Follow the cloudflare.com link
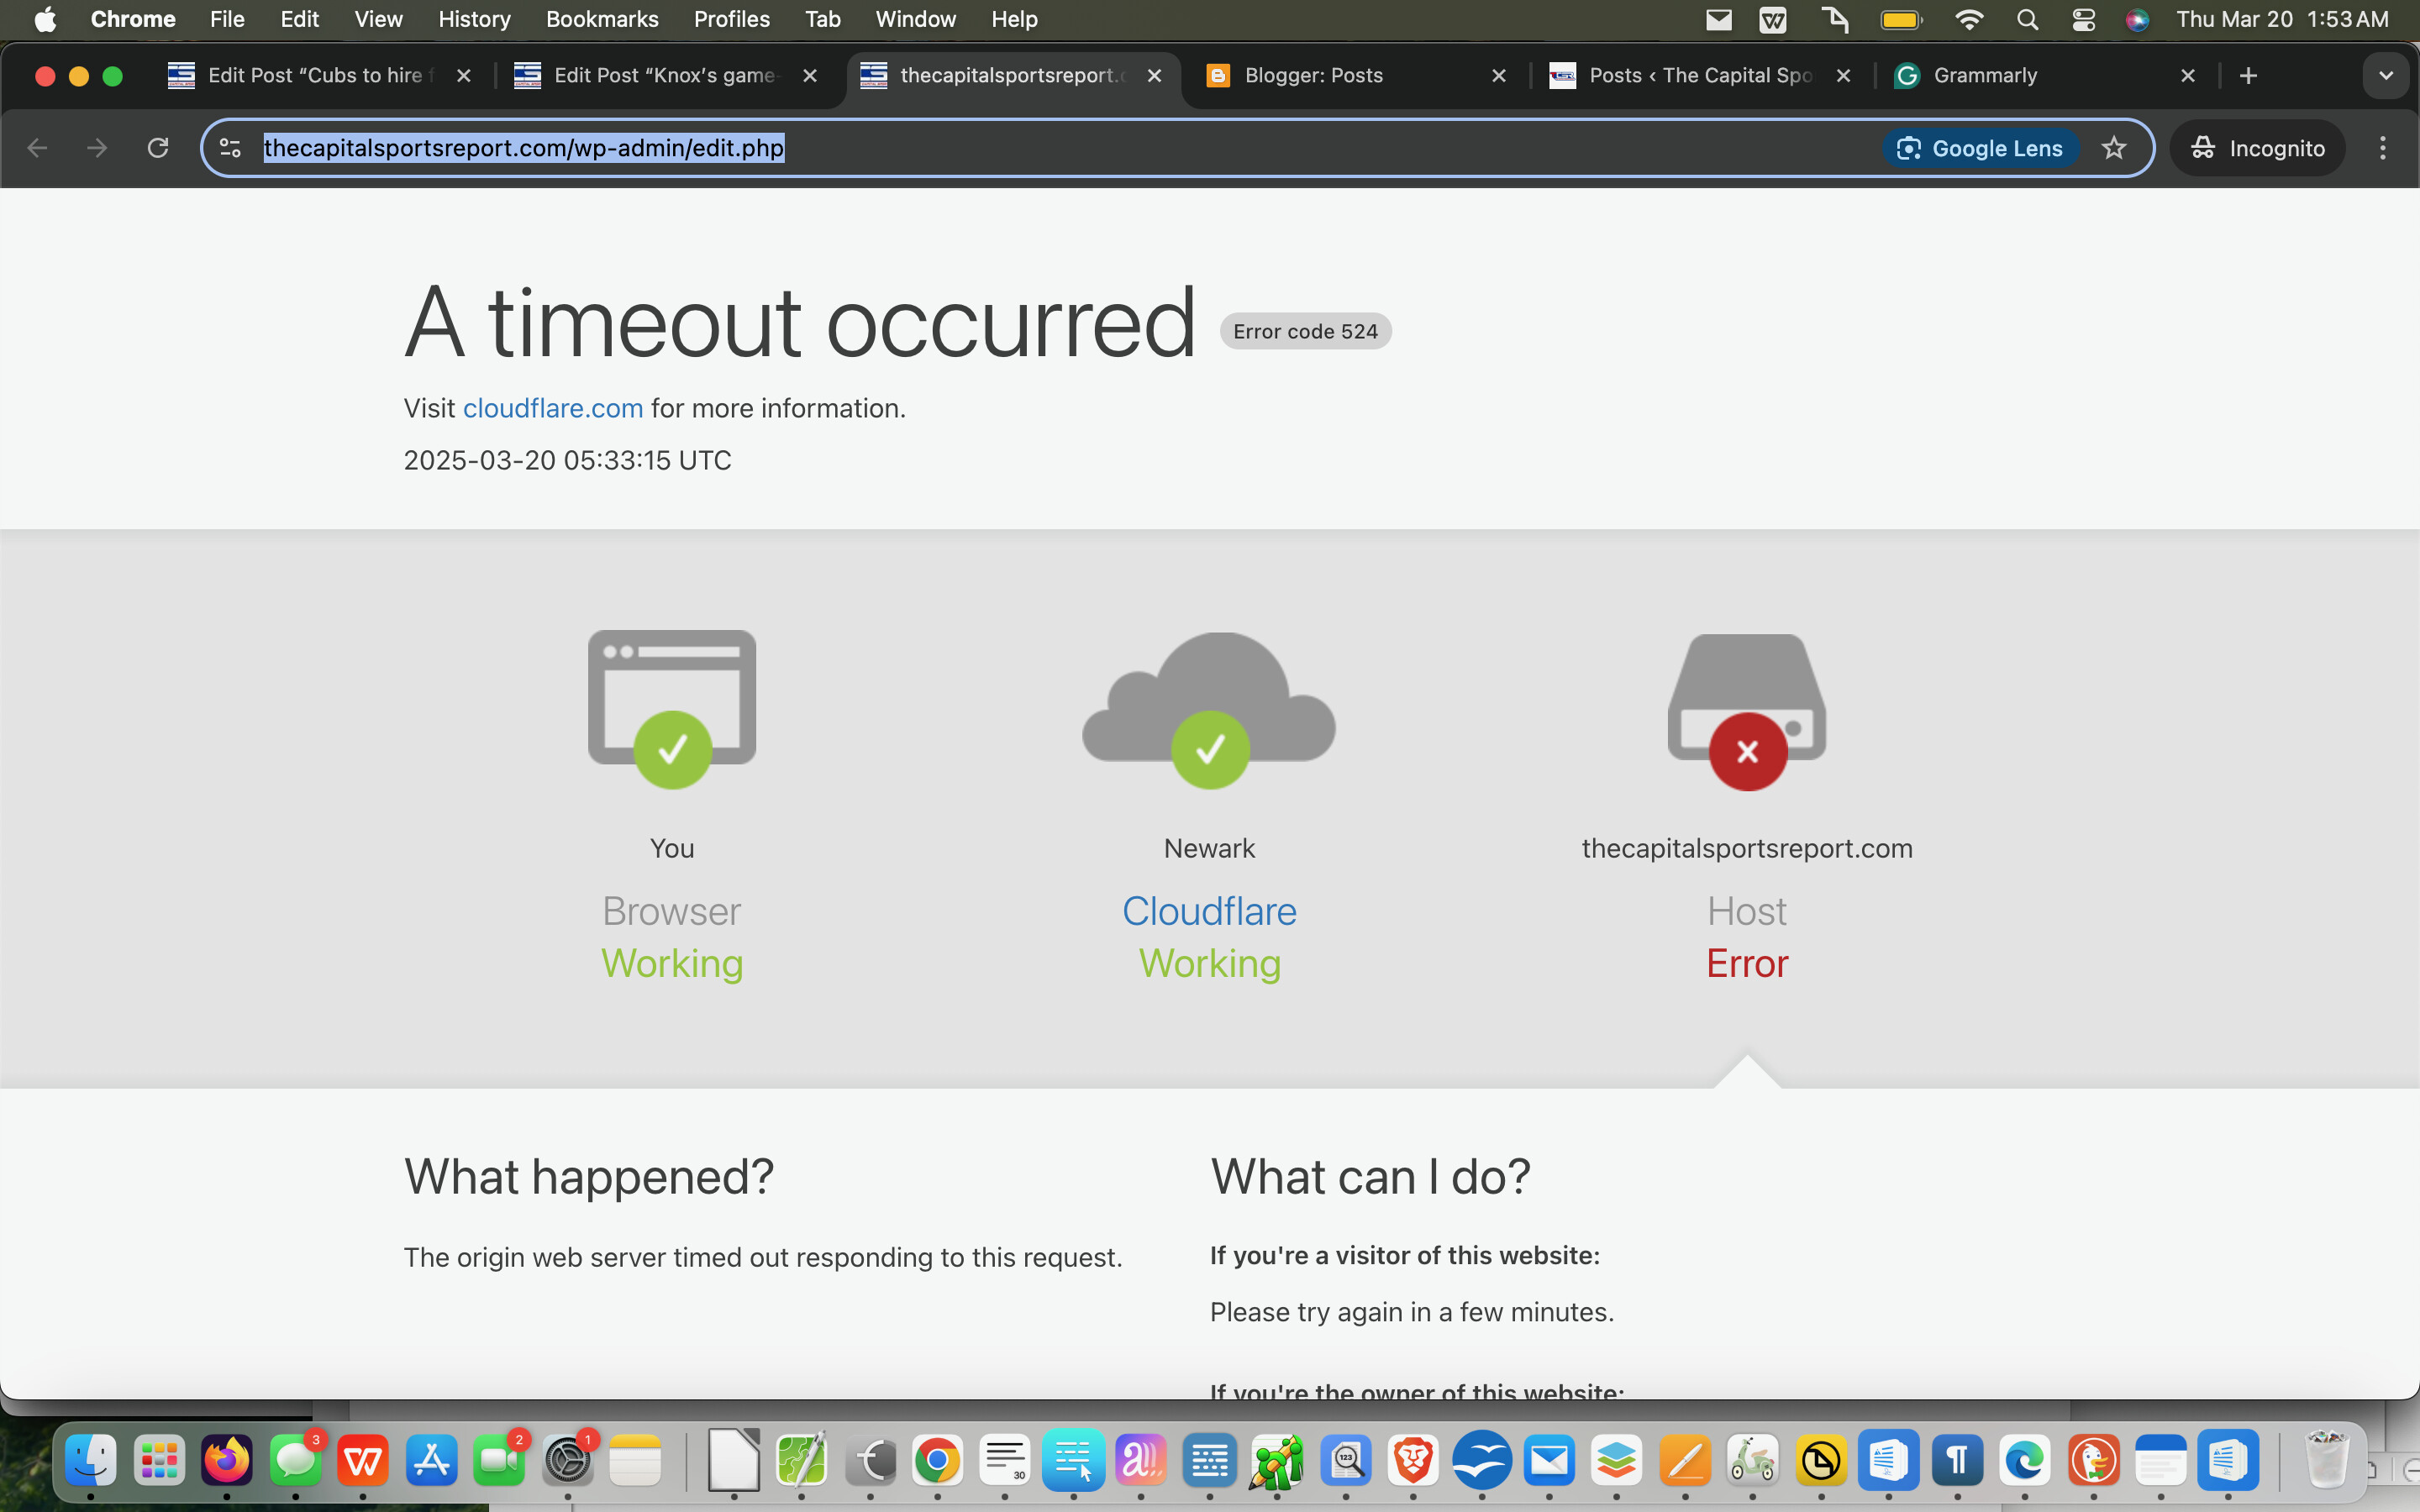 tap(553, 408)
